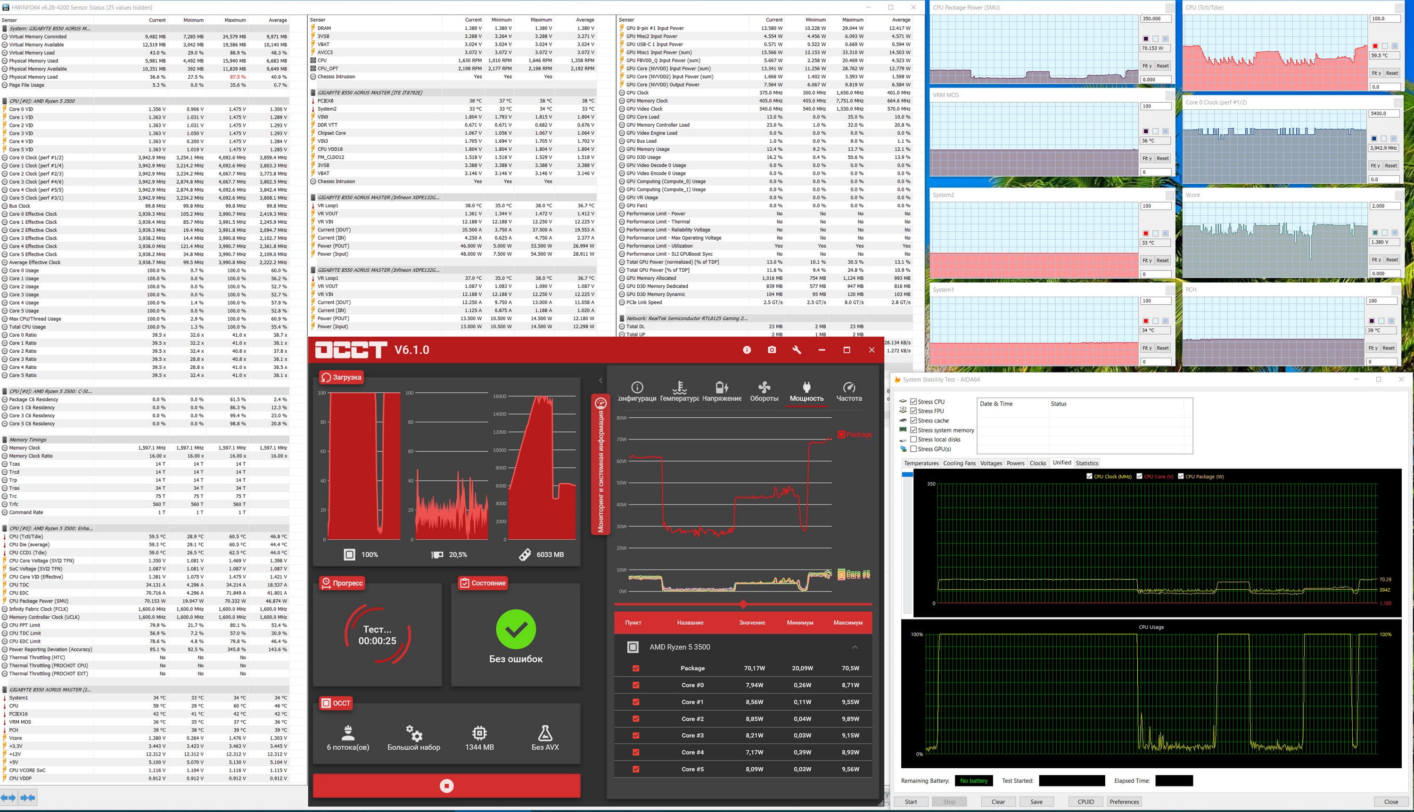Disable Stress FPU checkbox
This screenshot has width=1414, height=812.
tap(913, 411)
